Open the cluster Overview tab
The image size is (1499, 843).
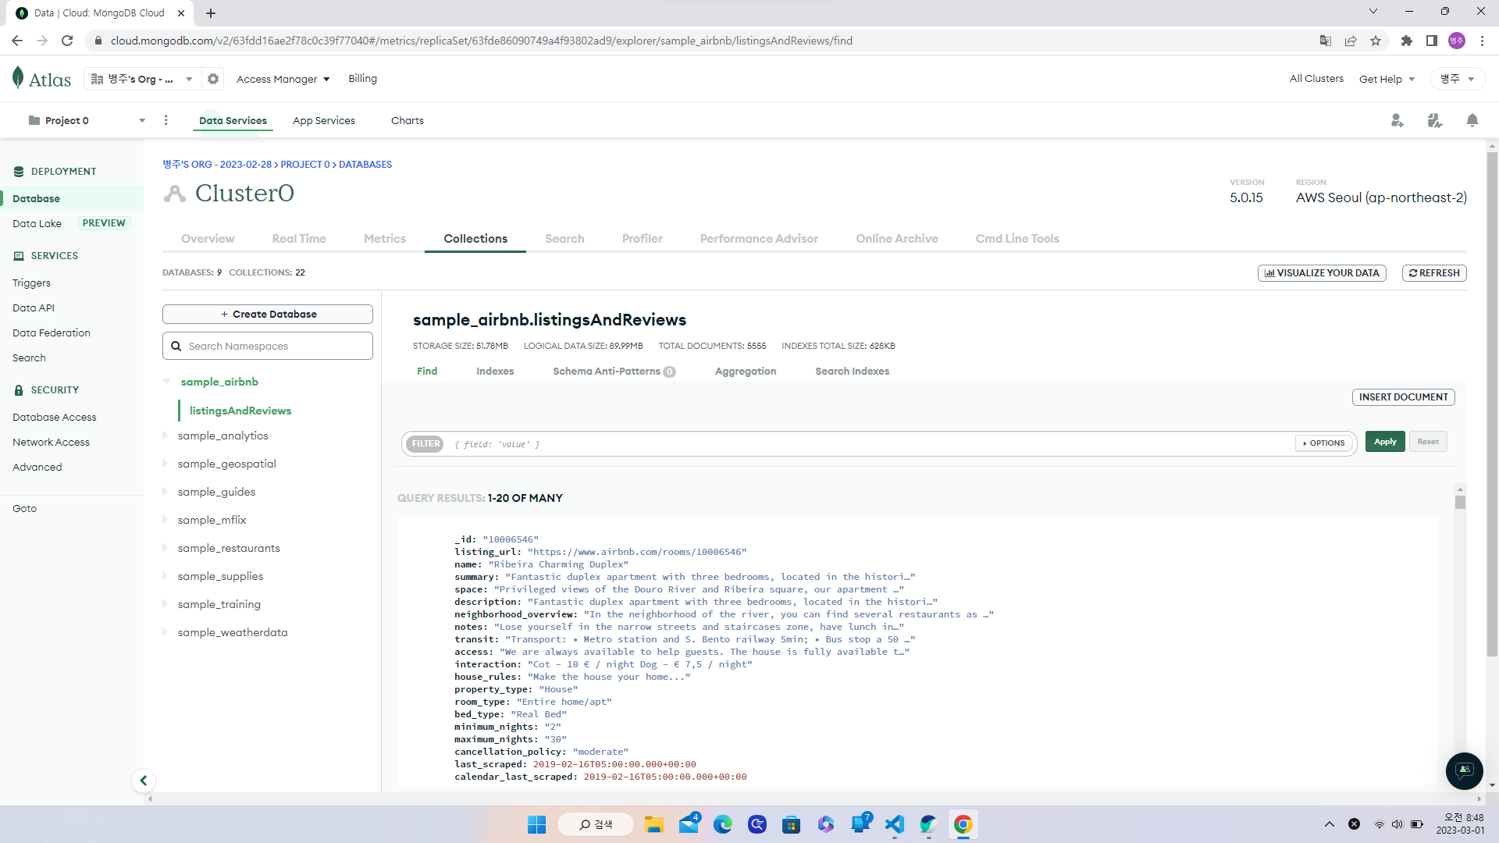point(208,239)
